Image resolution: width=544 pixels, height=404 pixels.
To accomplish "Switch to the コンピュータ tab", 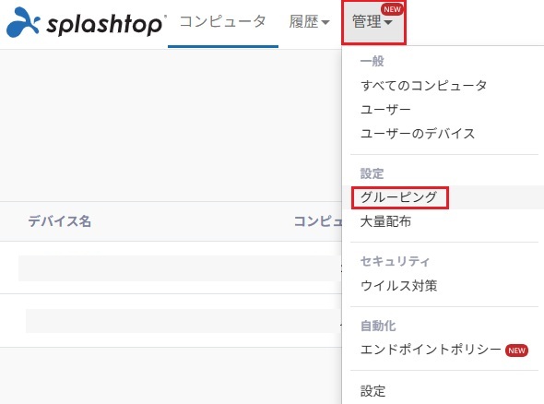I will [223, 21].
